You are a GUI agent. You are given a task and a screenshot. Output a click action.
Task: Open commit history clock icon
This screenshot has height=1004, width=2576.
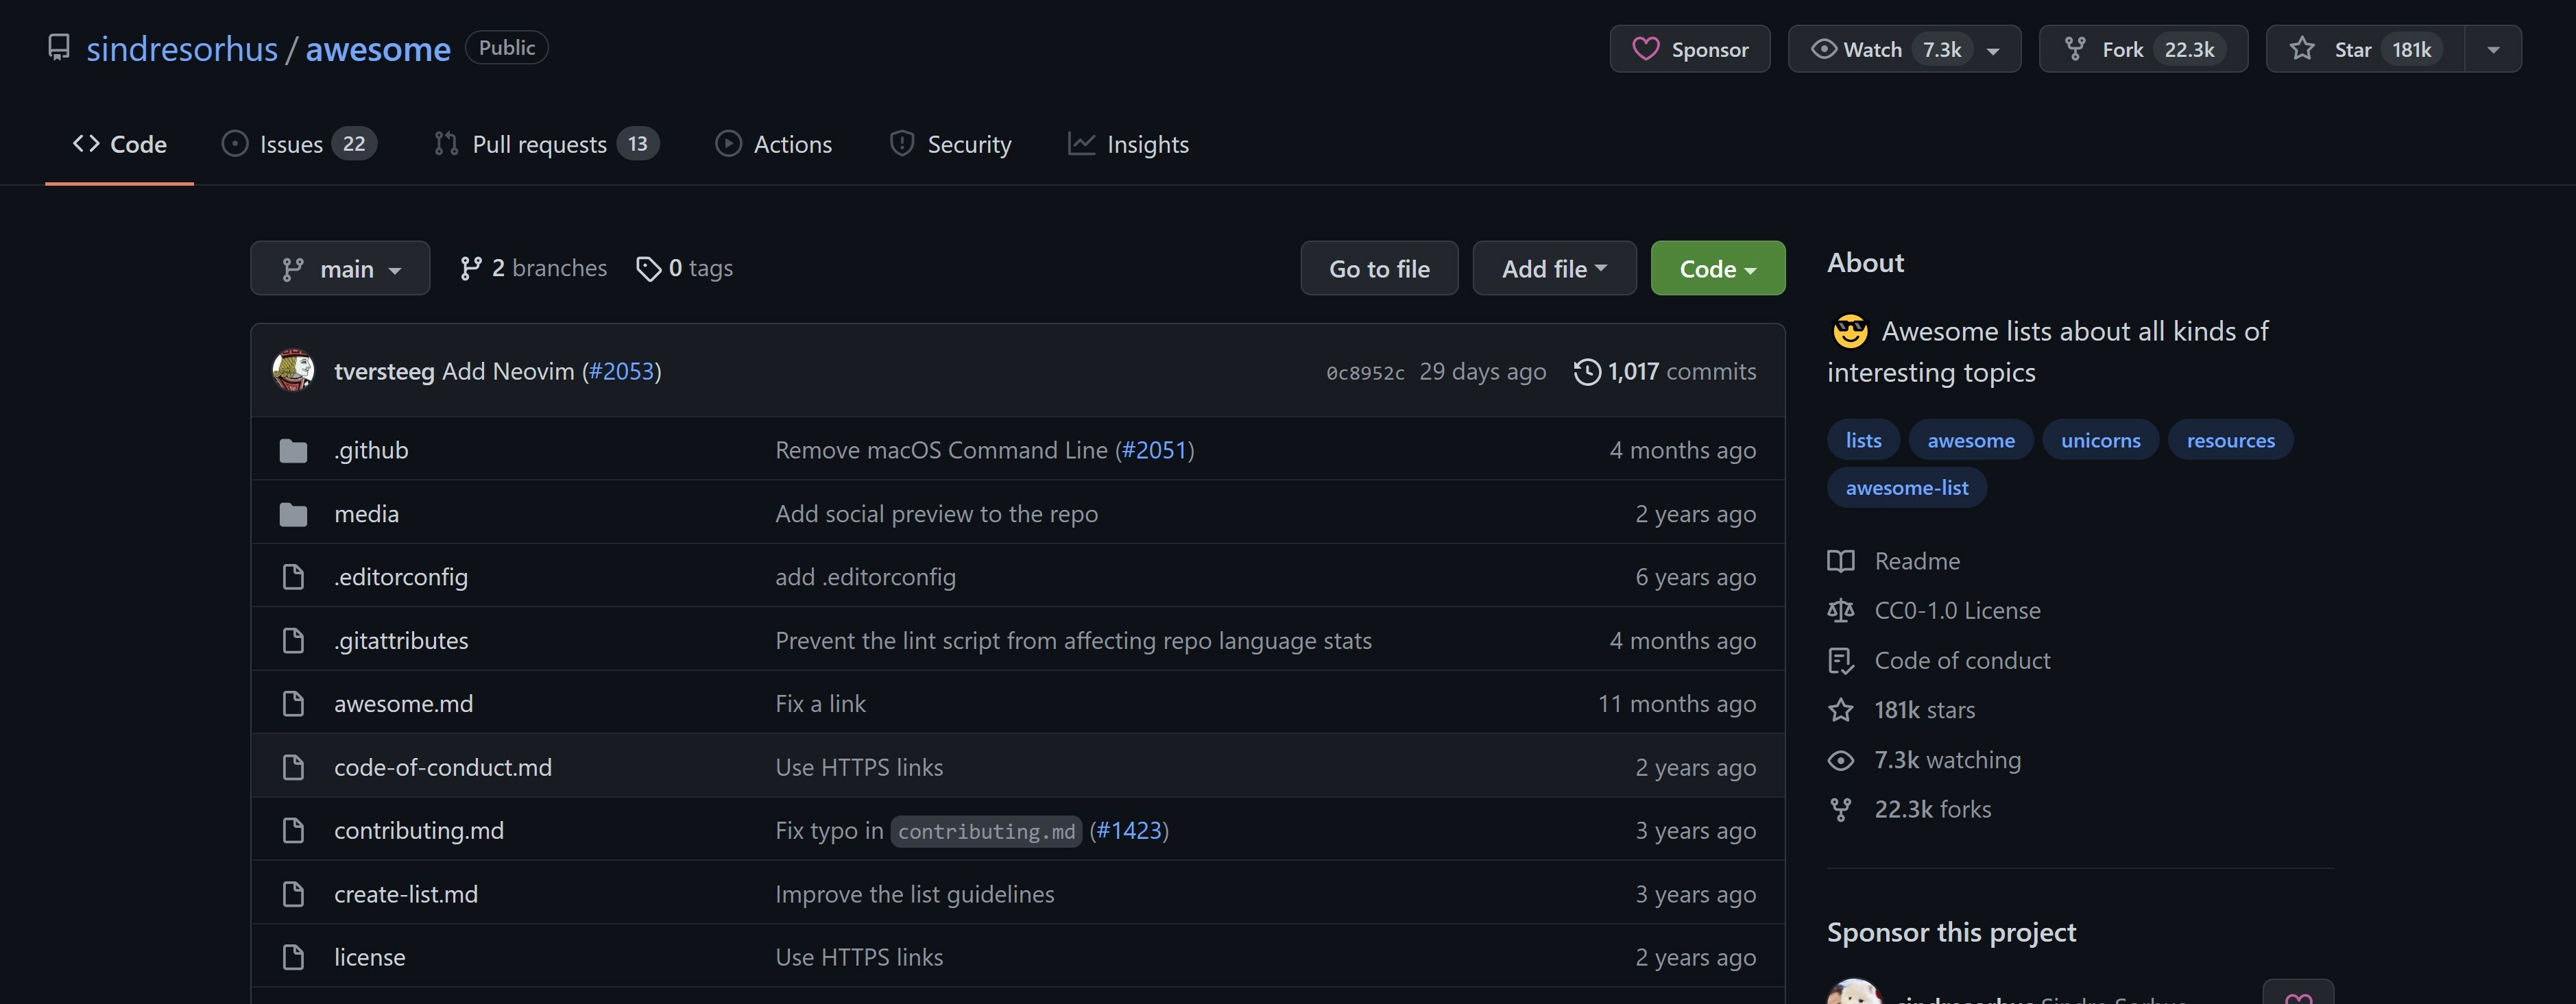pos(1586,372)
